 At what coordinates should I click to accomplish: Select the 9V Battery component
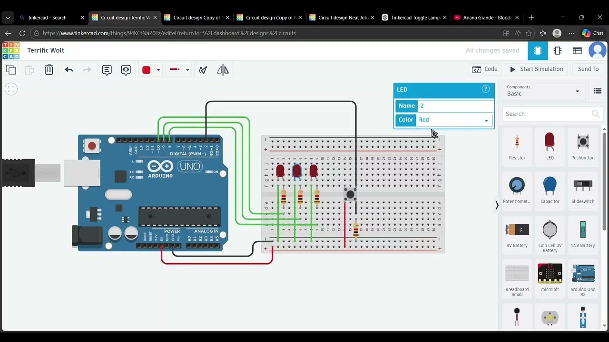[x=517, y=234]
